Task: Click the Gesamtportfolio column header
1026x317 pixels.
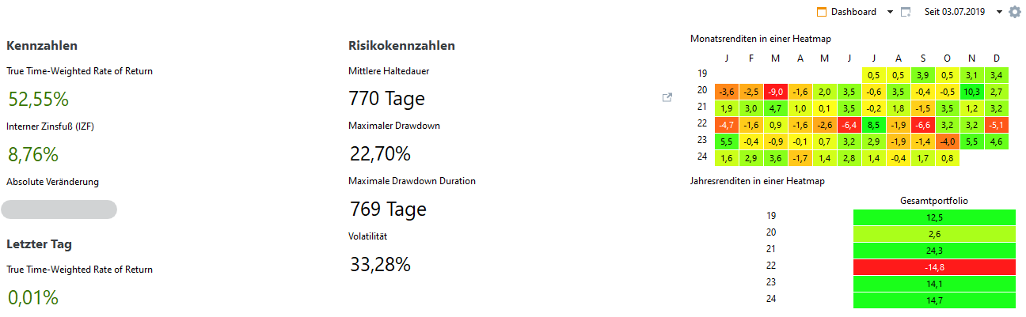Action: pyautogui.click(x=934, y=200)
